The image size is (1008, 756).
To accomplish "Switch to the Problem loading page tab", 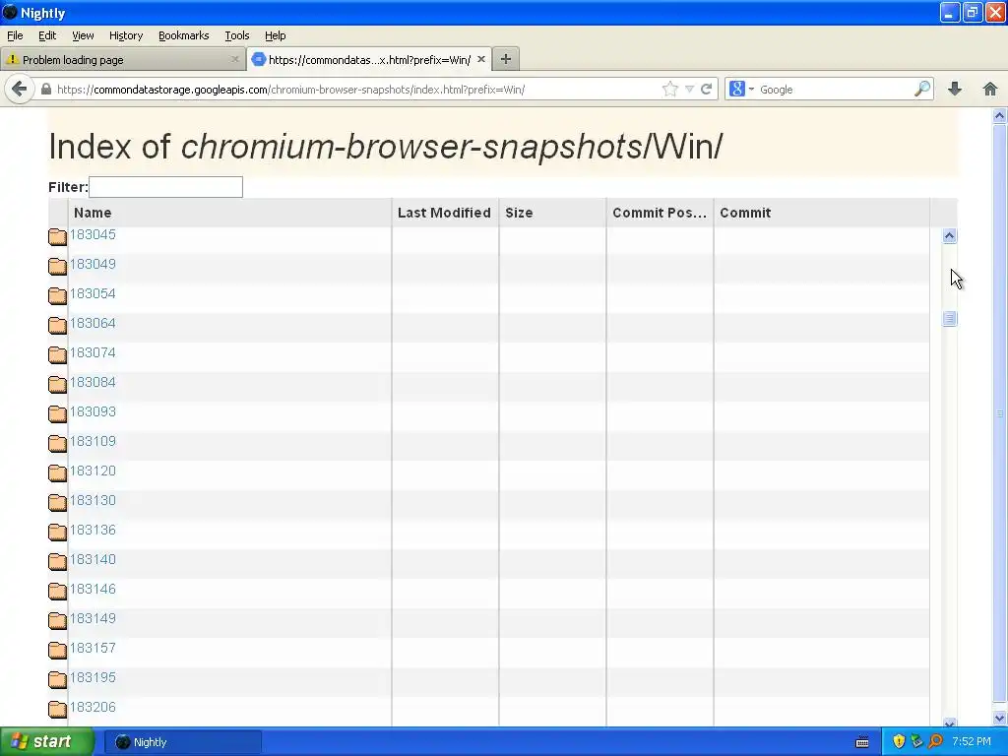I will (122, 59).
